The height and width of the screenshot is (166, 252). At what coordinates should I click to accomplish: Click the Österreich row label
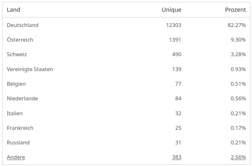point(20,40)
